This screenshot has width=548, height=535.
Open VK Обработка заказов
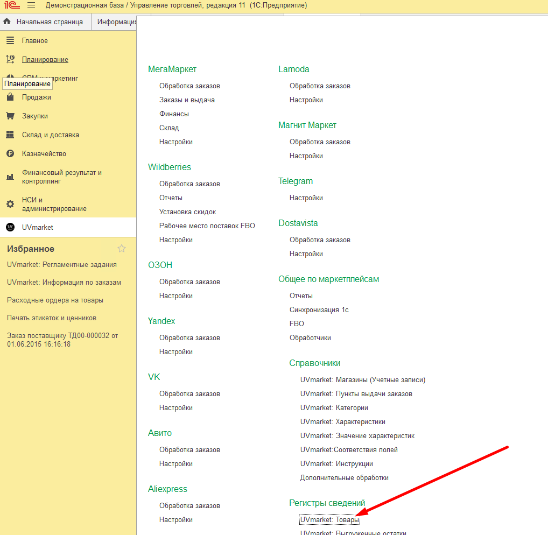click(190, 393)
